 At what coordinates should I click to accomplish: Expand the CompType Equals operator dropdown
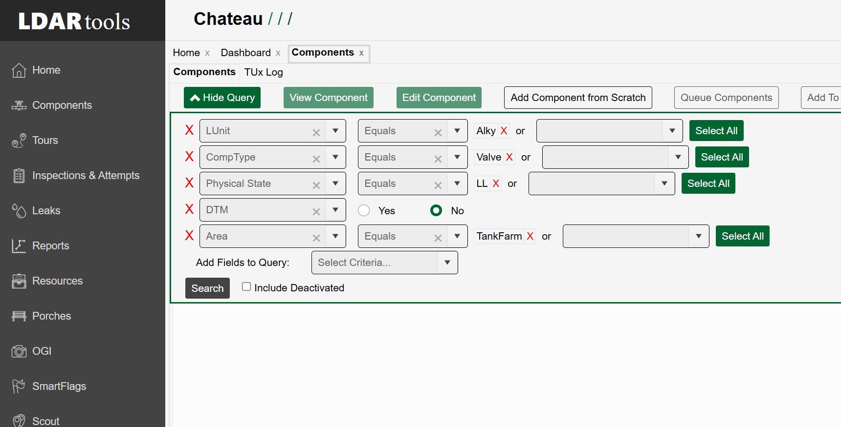pyautogui.click(x=457, y=157)
